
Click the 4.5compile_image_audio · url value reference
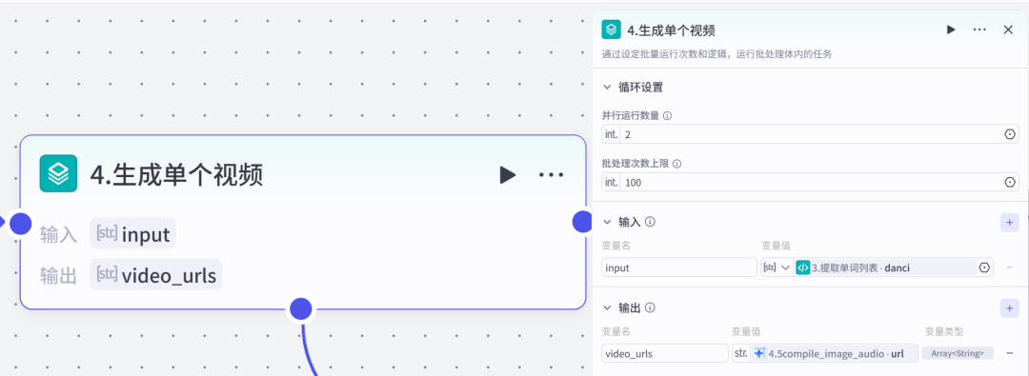coord(836,353)
